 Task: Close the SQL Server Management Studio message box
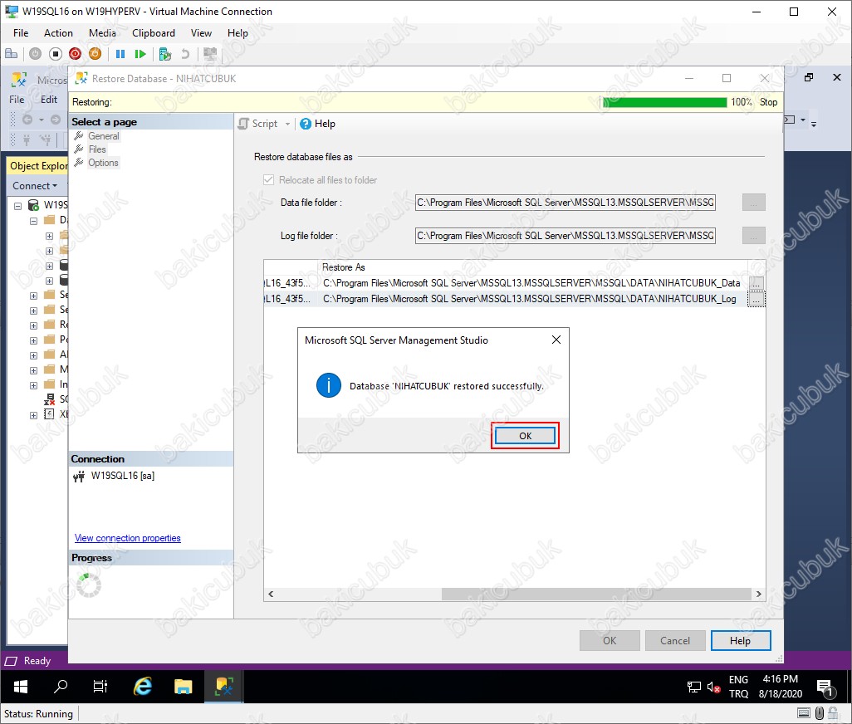(556, 340)
